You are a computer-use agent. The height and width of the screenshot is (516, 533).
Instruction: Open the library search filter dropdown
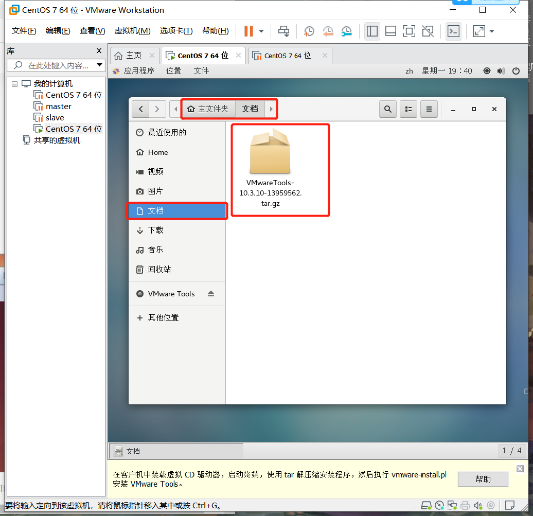click(100, 65)
